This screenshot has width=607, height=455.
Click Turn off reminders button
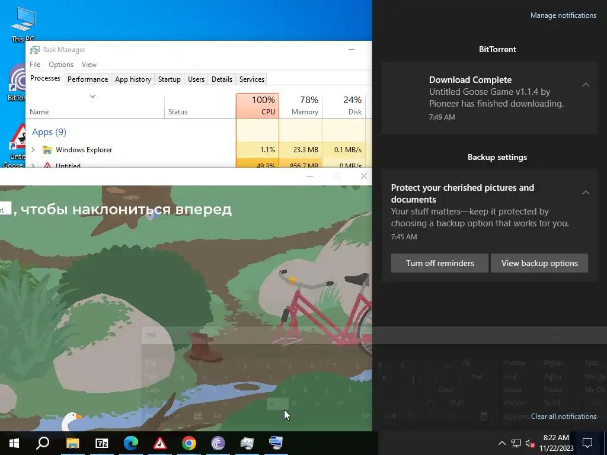[440, 263]
